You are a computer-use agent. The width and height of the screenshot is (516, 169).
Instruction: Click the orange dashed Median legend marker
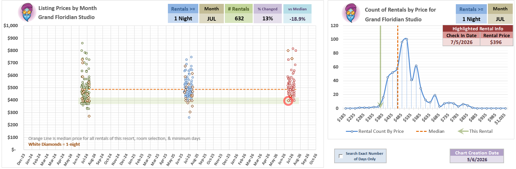421,132
